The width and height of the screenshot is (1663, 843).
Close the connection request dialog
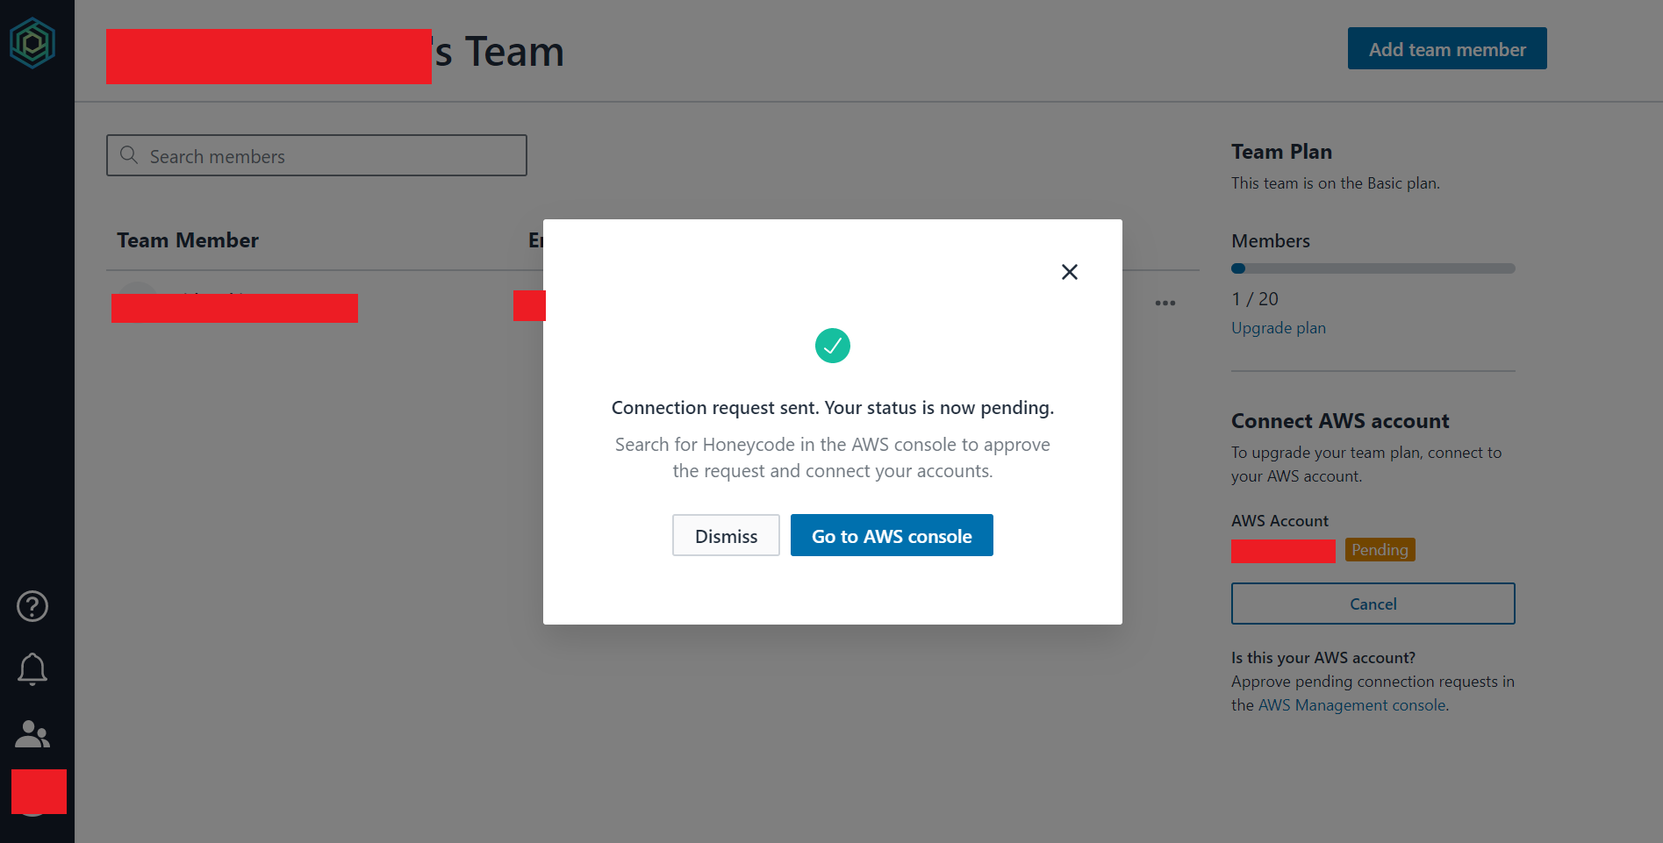coord(1069,272)
